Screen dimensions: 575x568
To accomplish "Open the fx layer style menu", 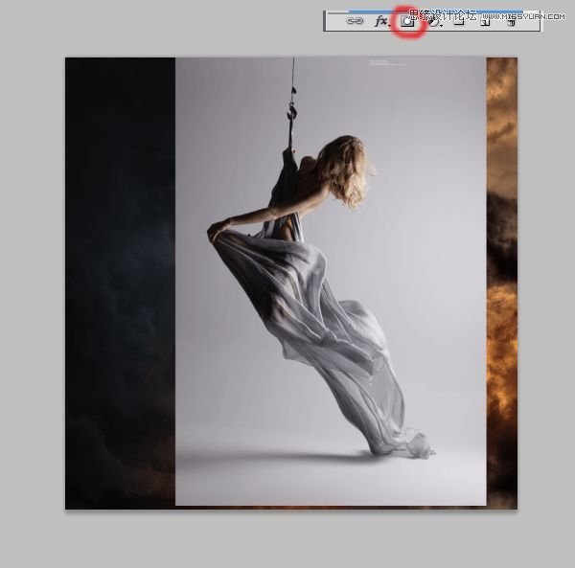I will 380,21.
